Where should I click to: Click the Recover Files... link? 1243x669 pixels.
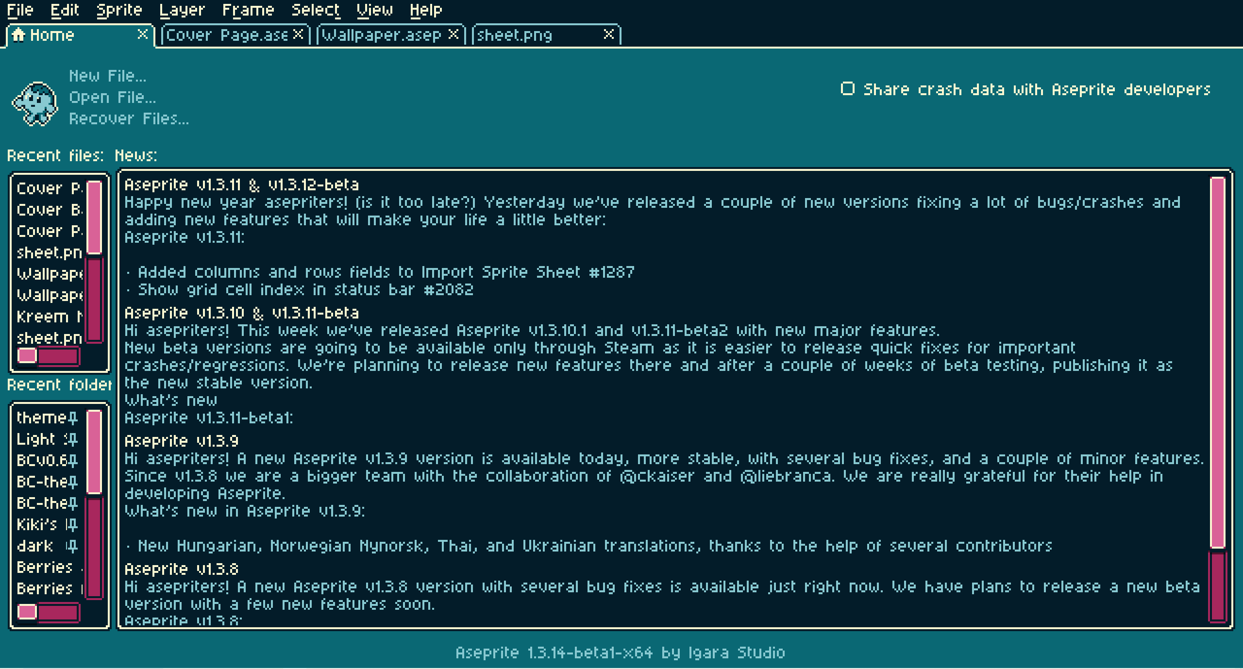[x=129, y=118]
